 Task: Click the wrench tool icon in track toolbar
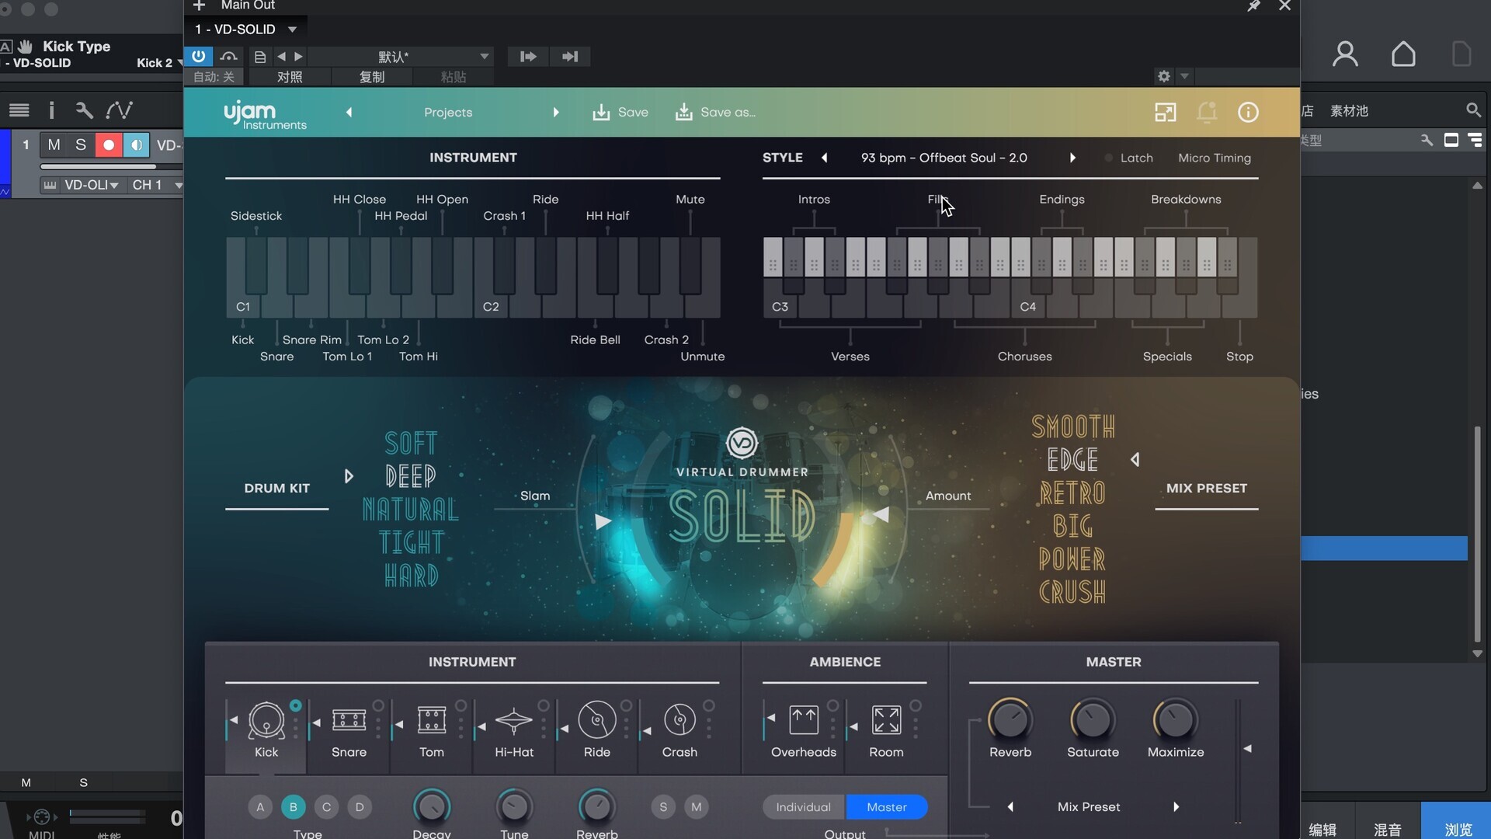tap(84, 110)
